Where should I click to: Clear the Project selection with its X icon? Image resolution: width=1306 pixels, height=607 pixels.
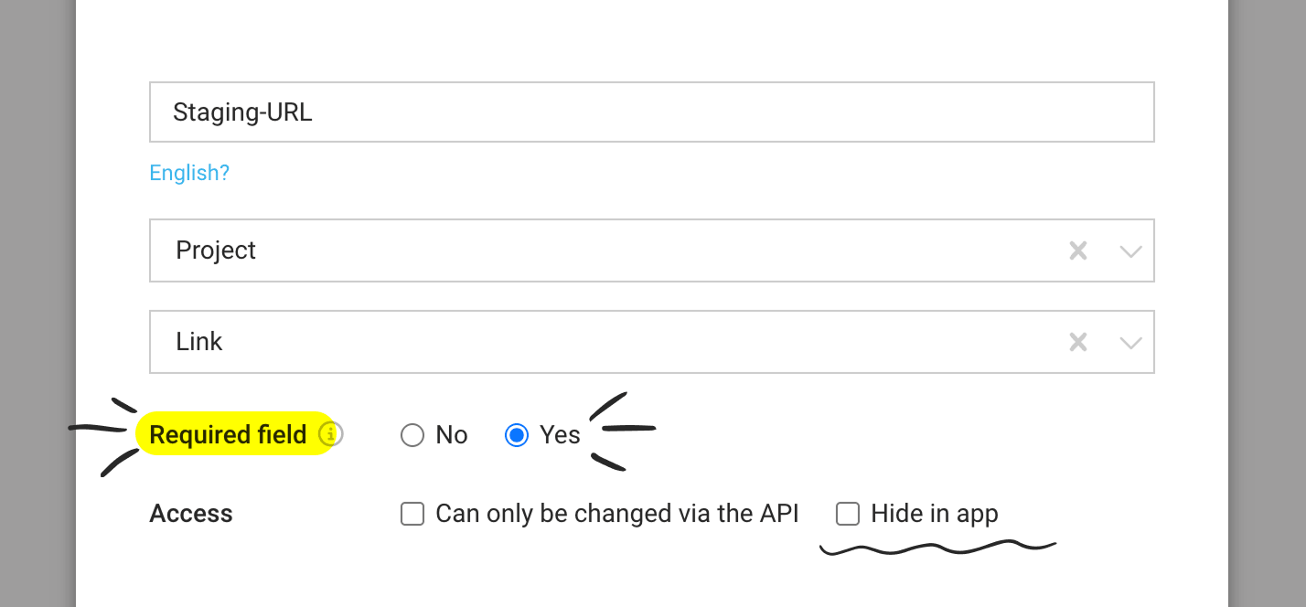(1078, 250)
